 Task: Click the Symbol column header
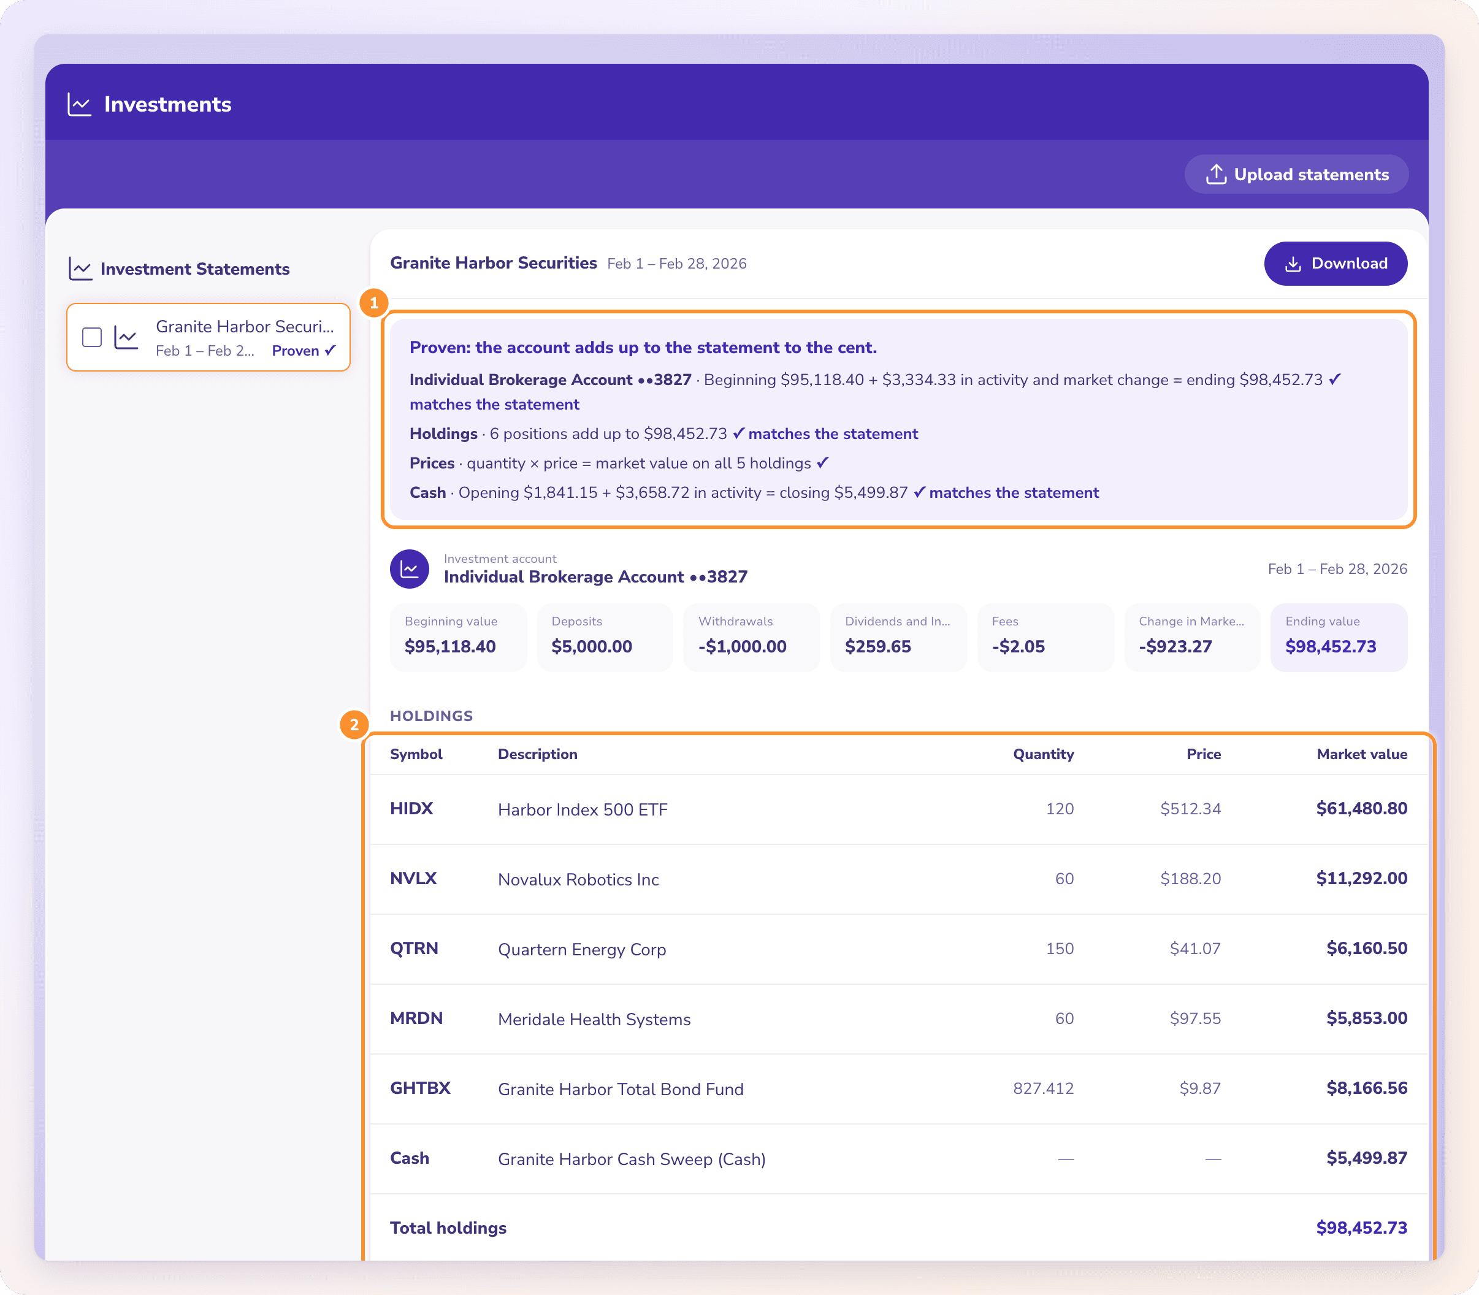[x=416, y=754]
